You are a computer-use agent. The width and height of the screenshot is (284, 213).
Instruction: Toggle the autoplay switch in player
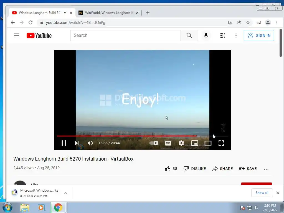[154, 143]
